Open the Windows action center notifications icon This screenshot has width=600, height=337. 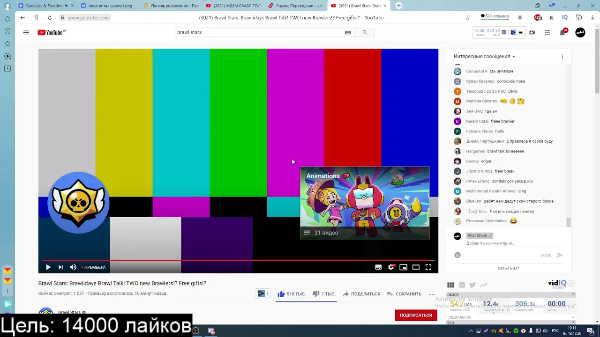[x=591, y=331]
